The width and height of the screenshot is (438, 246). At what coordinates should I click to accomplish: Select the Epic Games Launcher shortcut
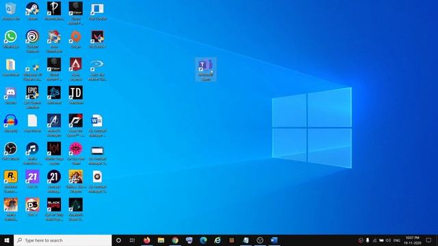pyautogui.click(x=32, y=97)
